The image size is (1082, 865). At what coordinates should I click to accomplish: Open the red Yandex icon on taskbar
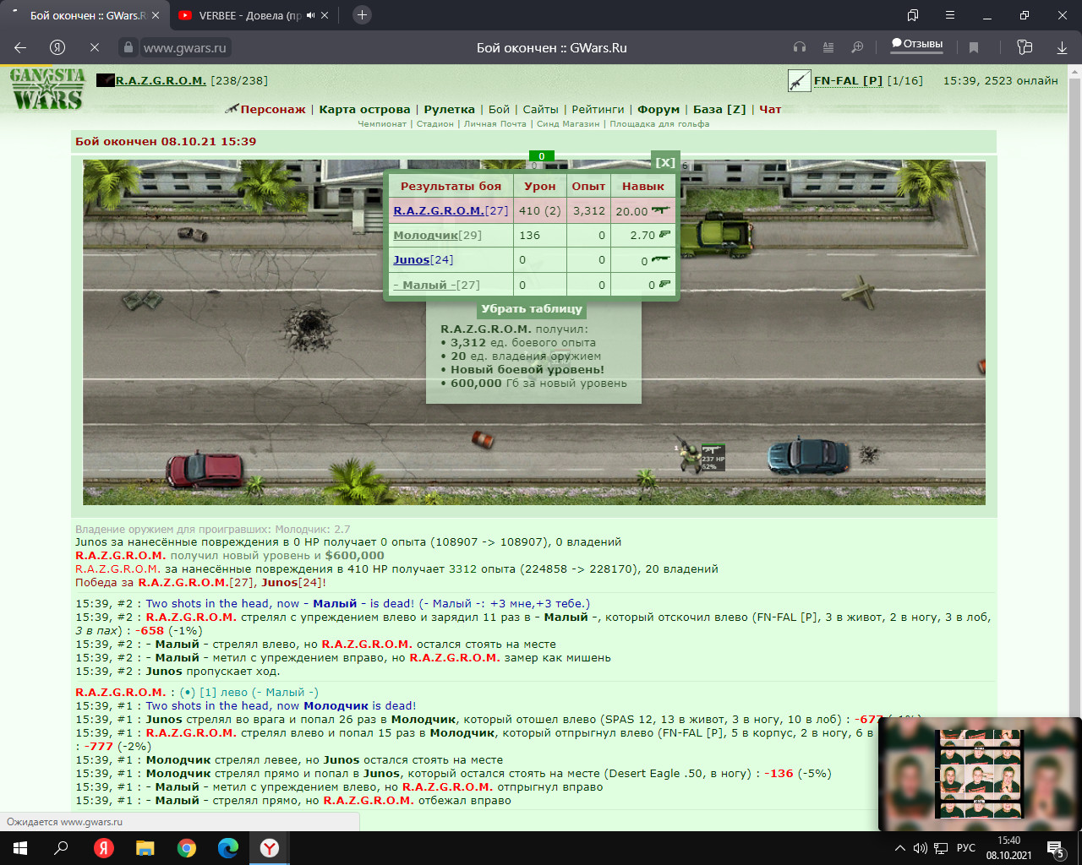pos(104,848)
